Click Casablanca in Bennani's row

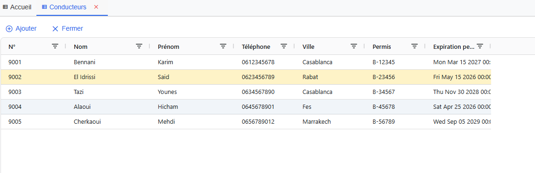[x=317, y=62]
